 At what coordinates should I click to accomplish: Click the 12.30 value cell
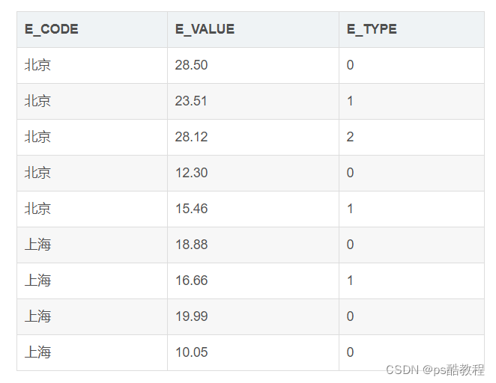[x=191, y=173]
